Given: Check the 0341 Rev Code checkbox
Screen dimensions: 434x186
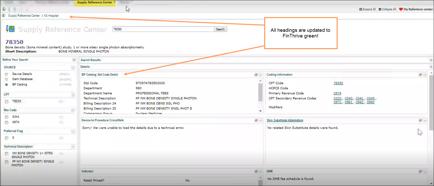Looking at the screenshot, I should [x=7, y=117].
